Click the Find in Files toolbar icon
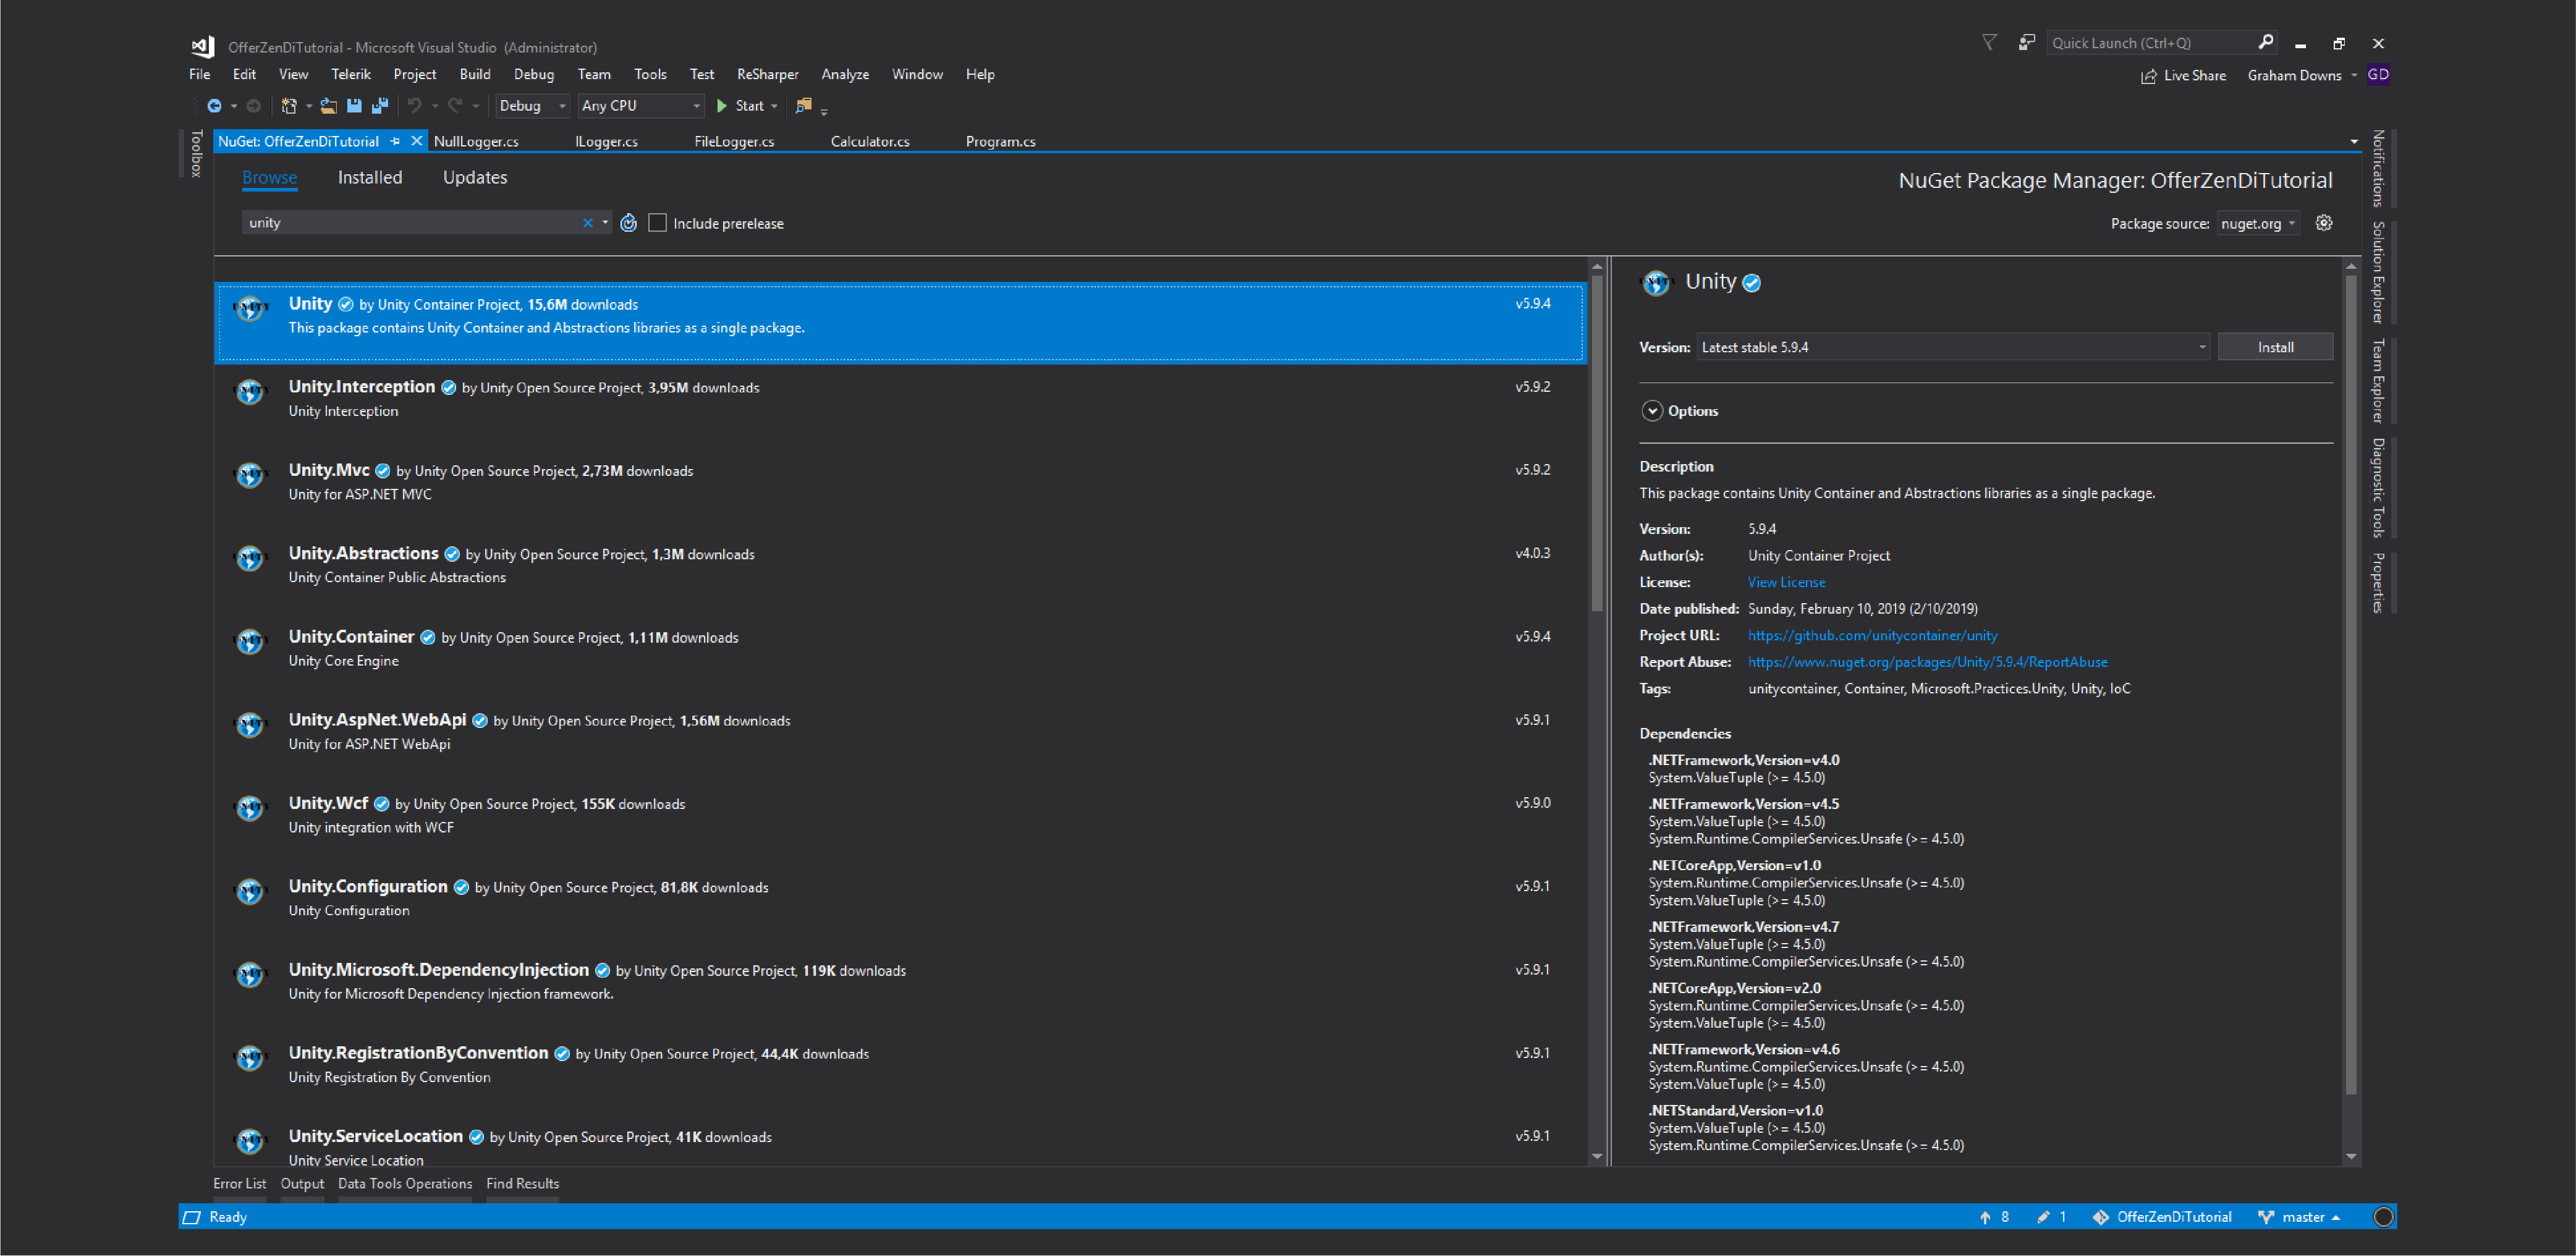The image size is (2576, 1257). (x=803, y=106)
